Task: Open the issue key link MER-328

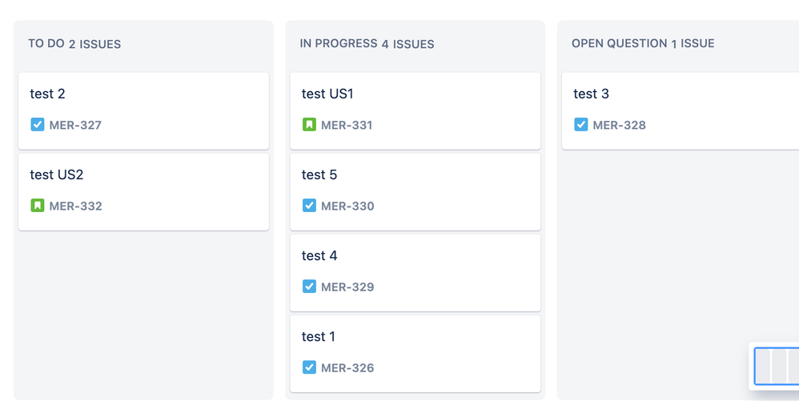Action: (619, 126)
